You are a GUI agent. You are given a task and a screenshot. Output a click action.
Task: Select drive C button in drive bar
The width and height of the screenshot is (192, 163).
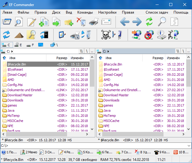tap(7, 45)
